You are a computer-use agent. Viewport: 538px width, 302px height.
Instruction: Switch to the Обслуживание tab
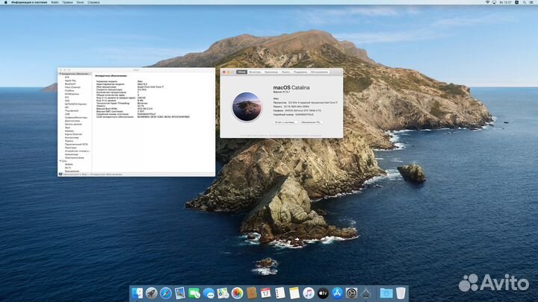point(319,72)
